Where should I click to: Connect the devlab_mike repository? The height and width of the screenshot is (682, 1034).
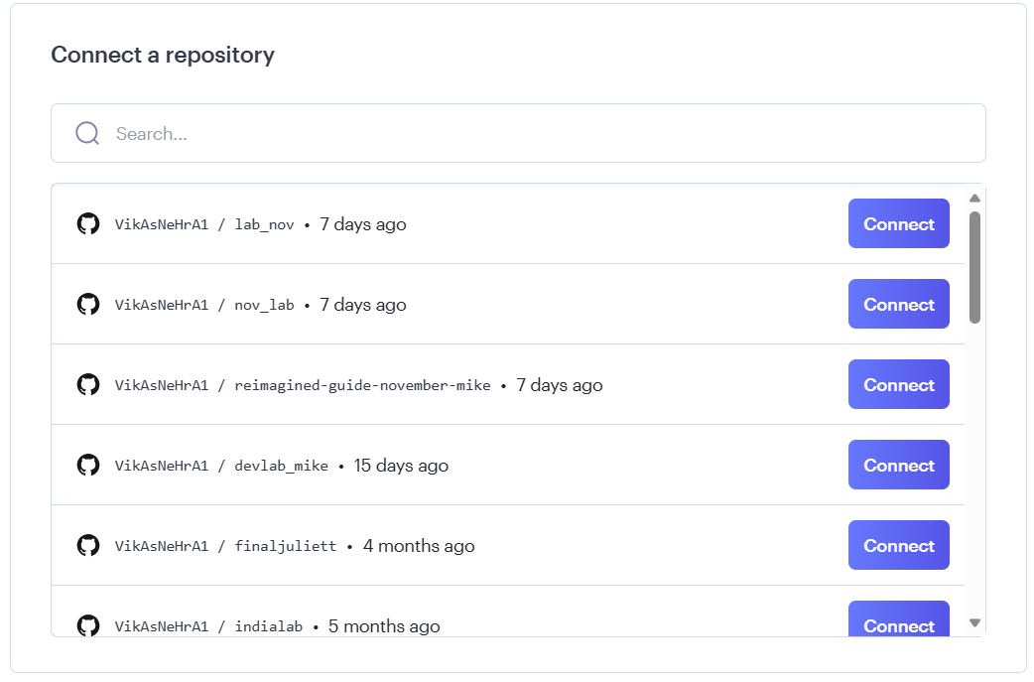[898, 465]
